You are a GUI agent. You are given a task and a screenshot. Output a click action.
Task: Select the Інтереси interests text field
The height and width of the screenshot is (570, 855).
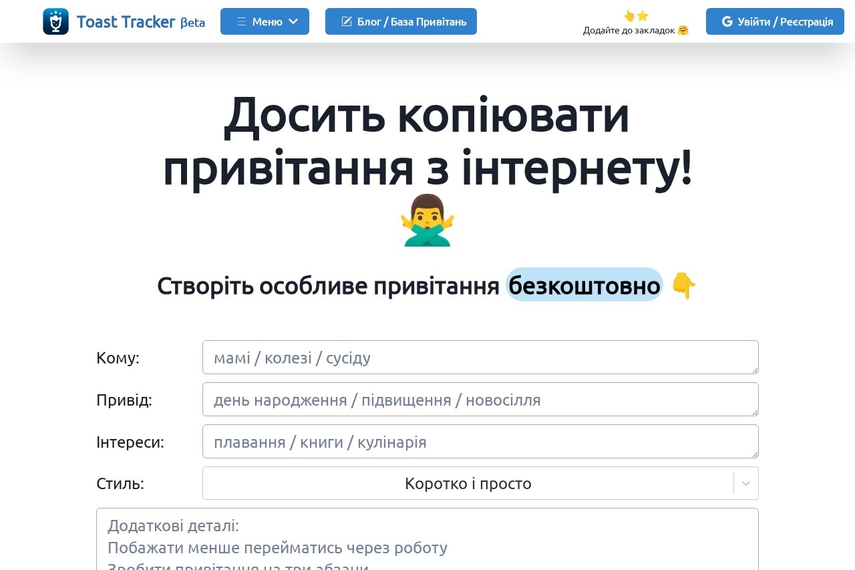(x=480, y=442)
